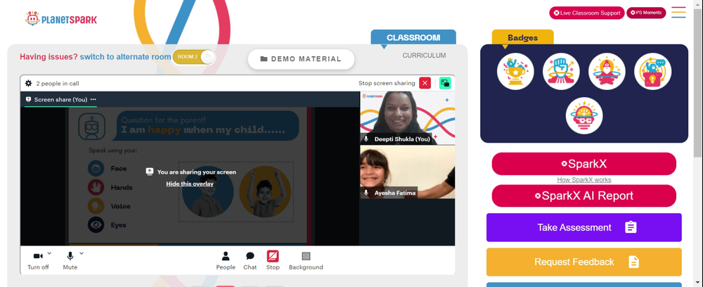
Task: Open Screen share three-dot options
Action: tap(93, 100)
